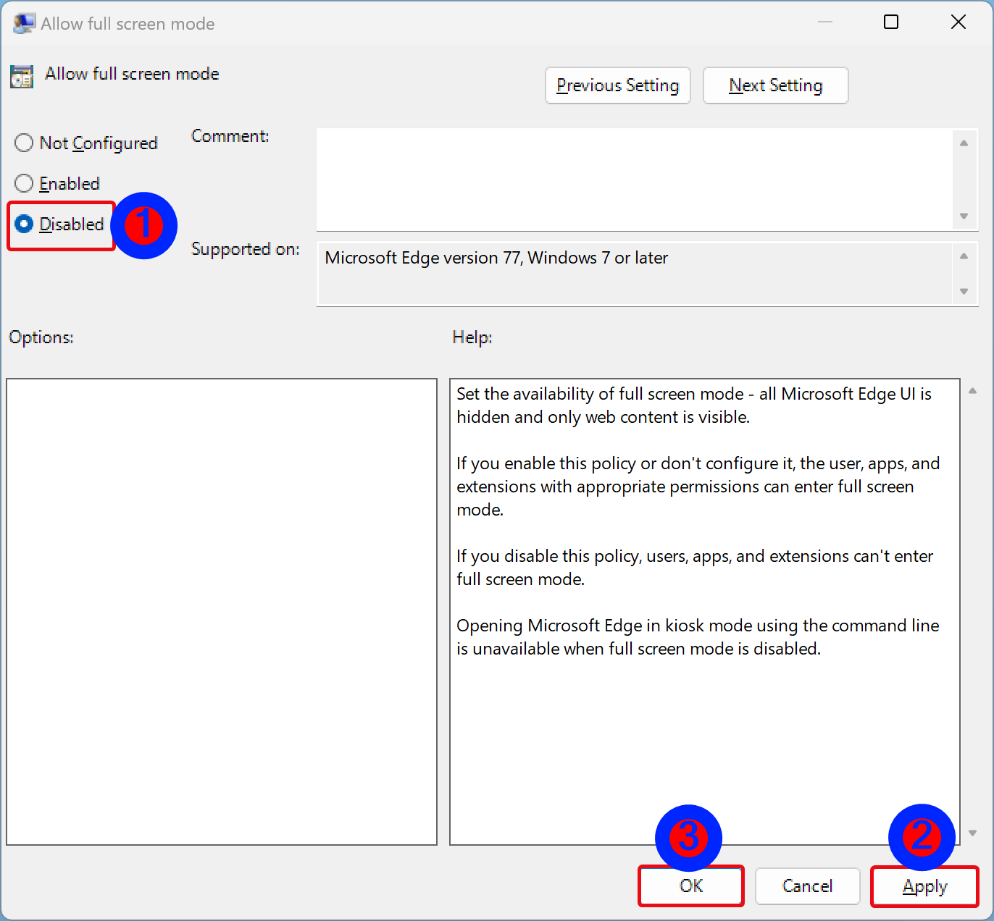Viewport: 994px width, 921px height.
Task: Open the Next Setting page
Action: [x=775, y=85]
